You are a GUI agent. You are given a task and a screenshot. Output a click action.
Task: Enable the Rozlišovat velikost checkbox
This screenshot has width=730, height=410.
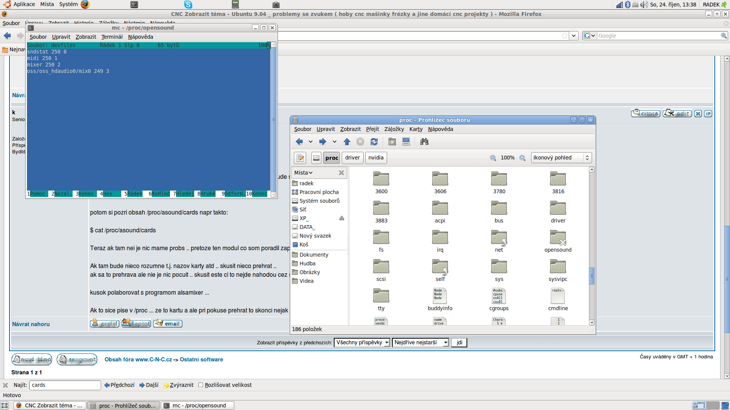(x=201, y=385)
